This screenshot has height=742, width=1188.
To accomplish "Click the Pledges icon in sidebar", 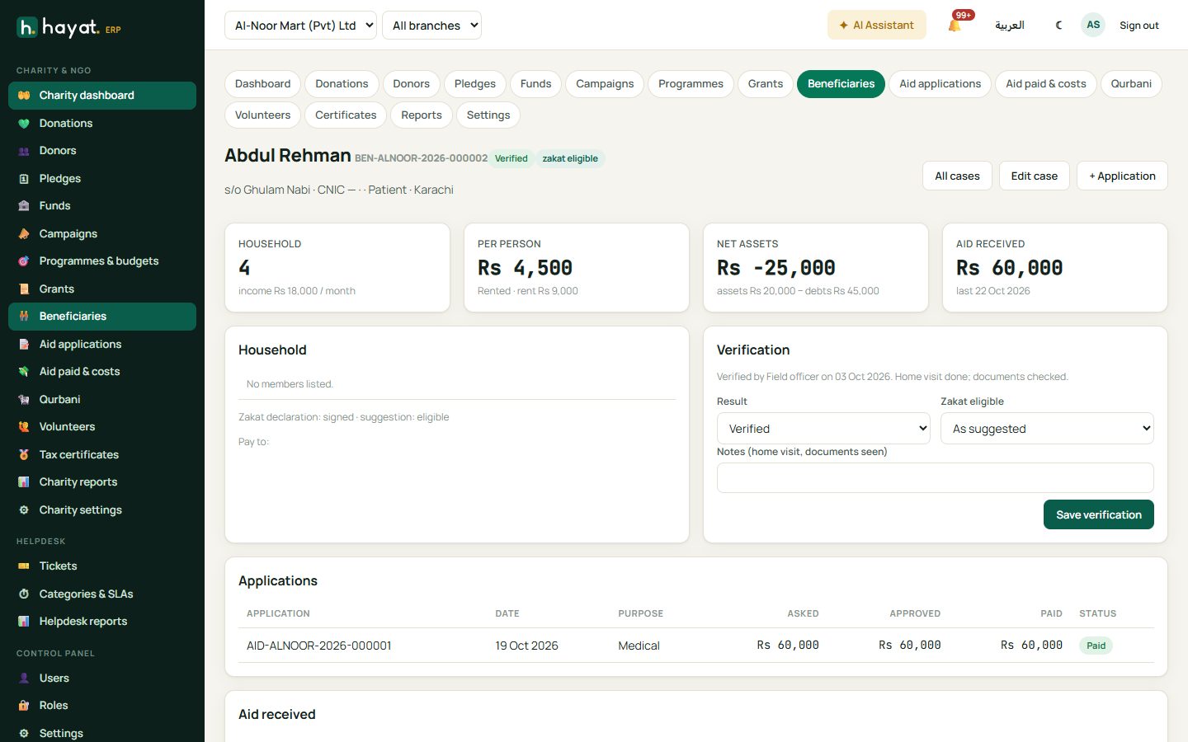I will tap(24, 179).
